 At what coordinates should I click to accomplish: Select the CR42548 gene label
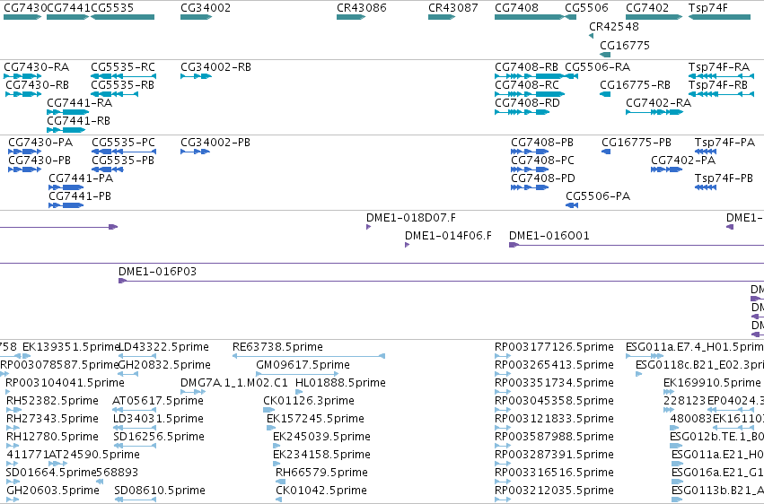click(614, 26)
